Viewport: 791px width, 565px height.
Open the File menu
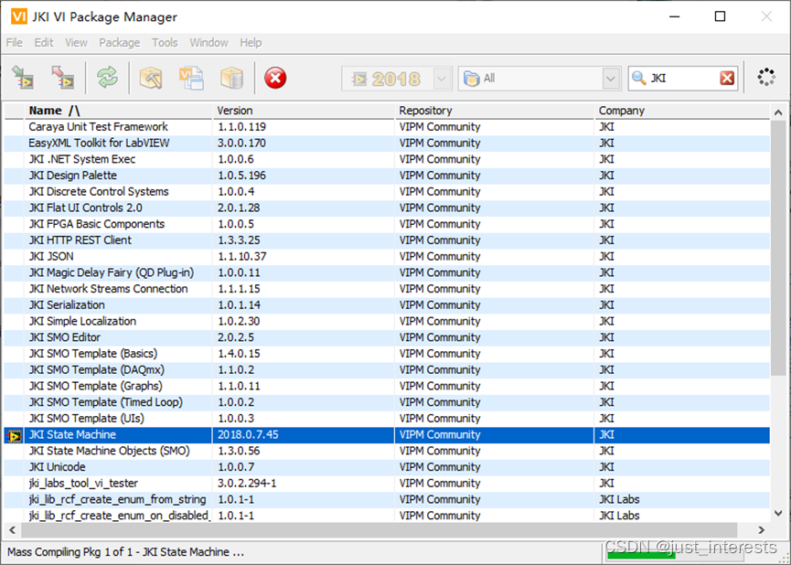(14, 43)
